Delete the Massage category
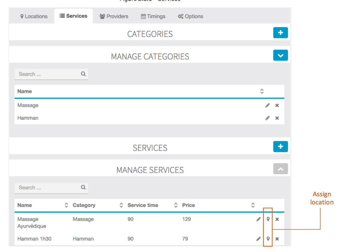The image size is (348, 252). pos(277,105)
